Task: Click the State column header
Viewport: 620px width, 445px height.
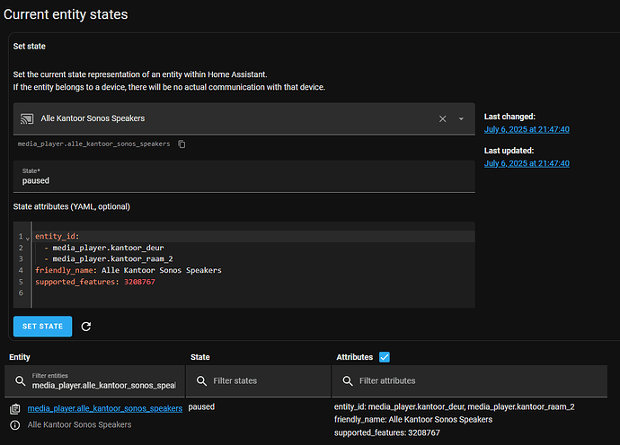Action: (200, 357)
